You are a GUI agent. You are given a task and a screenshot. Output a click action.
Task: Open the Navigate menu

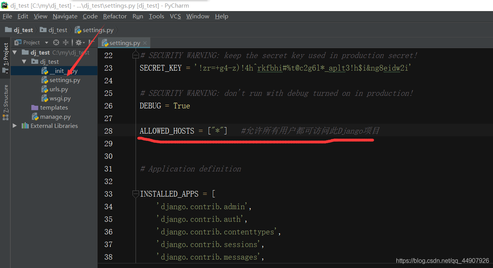pos(65,16)
